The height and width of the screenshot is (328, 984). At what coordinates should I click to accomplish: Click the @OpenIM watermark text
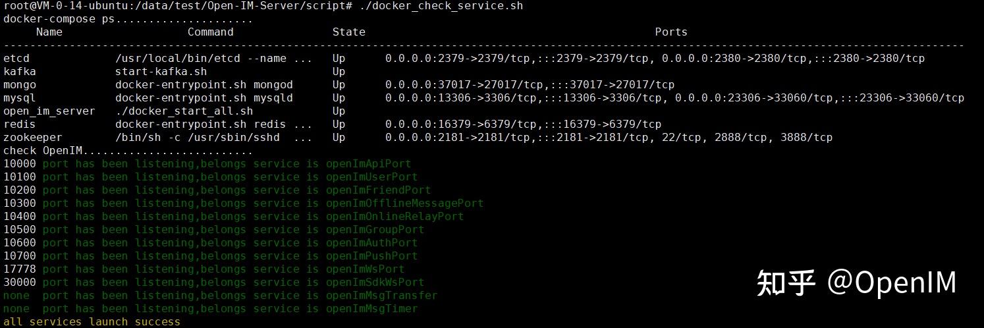[x=891, y=282]
